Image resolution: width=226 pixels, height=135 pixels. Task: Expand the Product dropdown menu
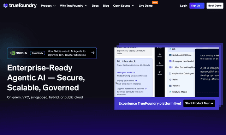click(x=48, y=6)
